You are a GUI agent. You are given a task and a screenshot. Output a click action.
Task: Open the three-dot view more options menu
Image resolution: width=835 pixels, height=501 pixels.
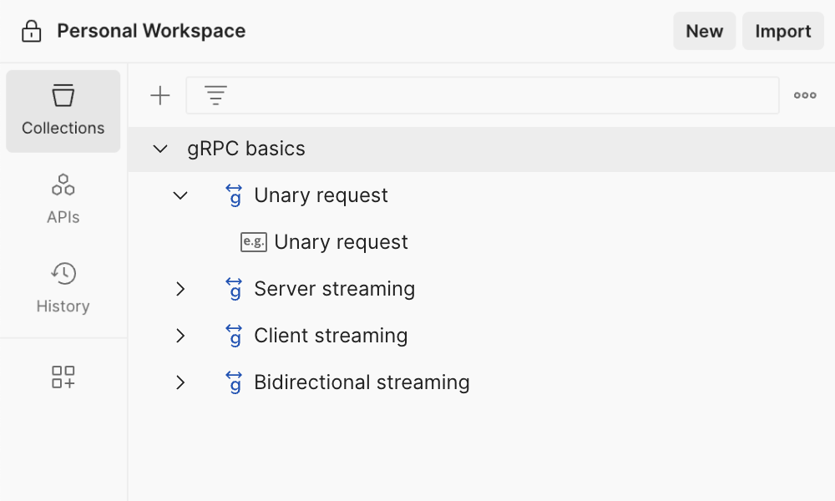(x=805, y=96)
